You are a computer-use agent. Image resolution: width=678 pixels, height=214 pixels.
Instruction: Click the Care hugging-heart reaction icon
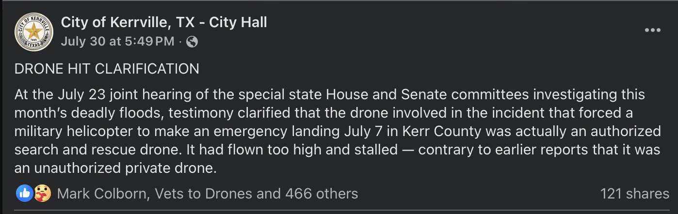coord(43,194)
